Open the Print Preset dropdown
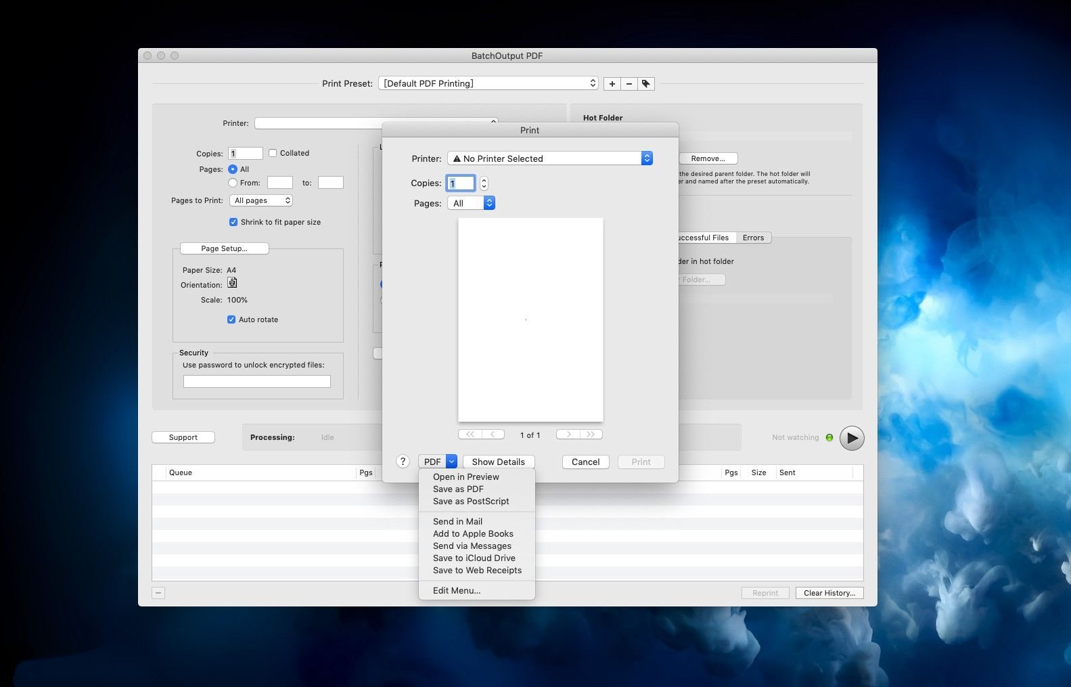Image resolution: width=1071 pixels, height=687 pixels. click(x=488, y=83)
